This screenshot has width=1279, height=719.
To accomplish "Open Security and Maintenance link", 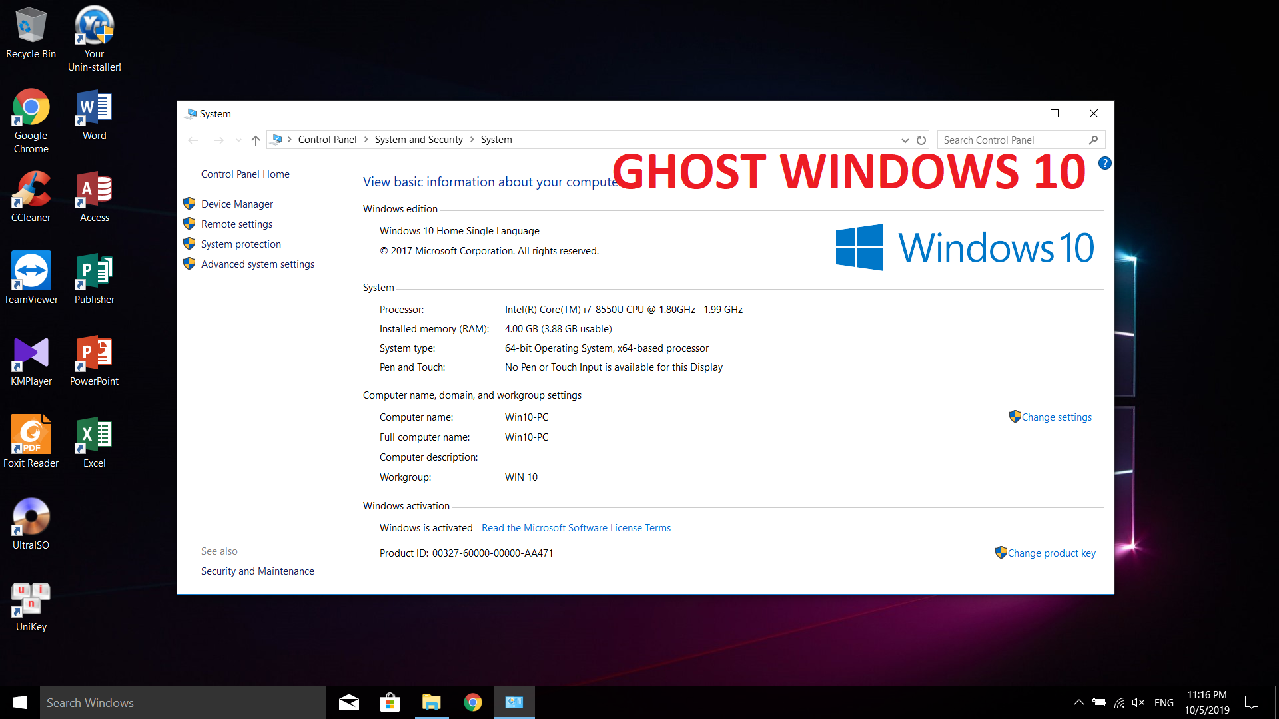I will 258,571.
